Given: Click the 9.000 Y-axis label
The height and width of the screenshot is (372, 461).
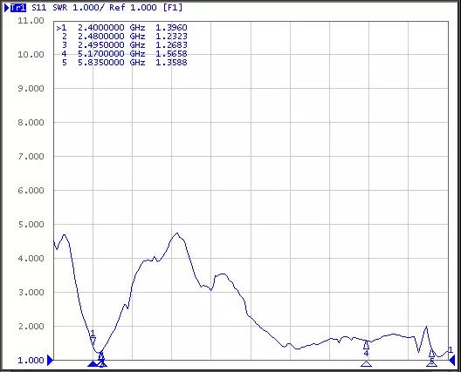Looking at the screenshot, I should [x=31, y=89].
